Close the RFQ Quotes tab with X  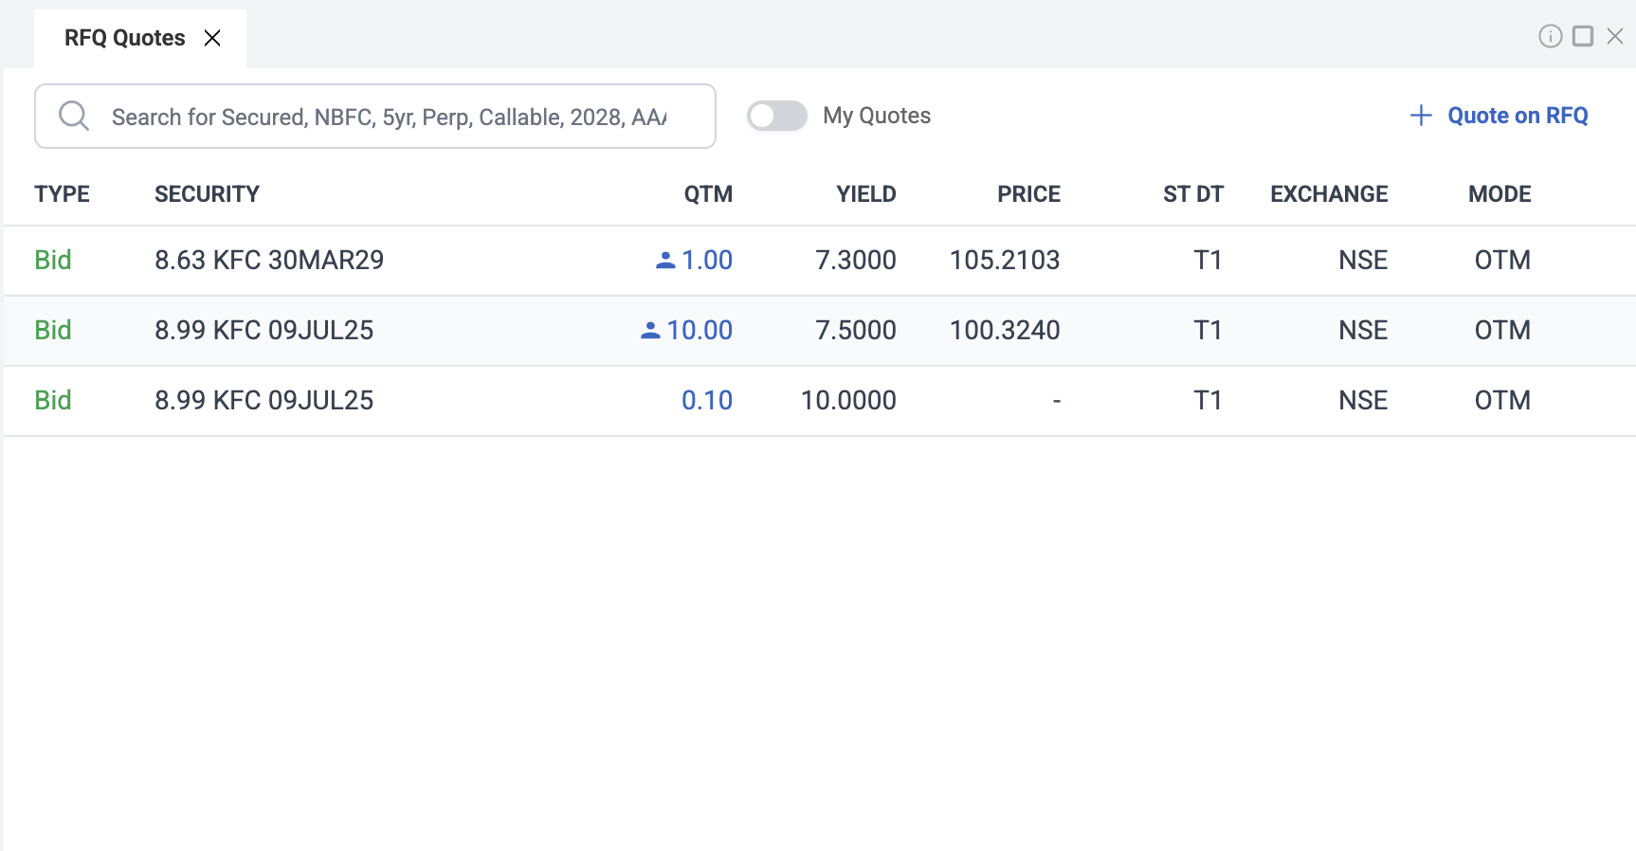212,38
